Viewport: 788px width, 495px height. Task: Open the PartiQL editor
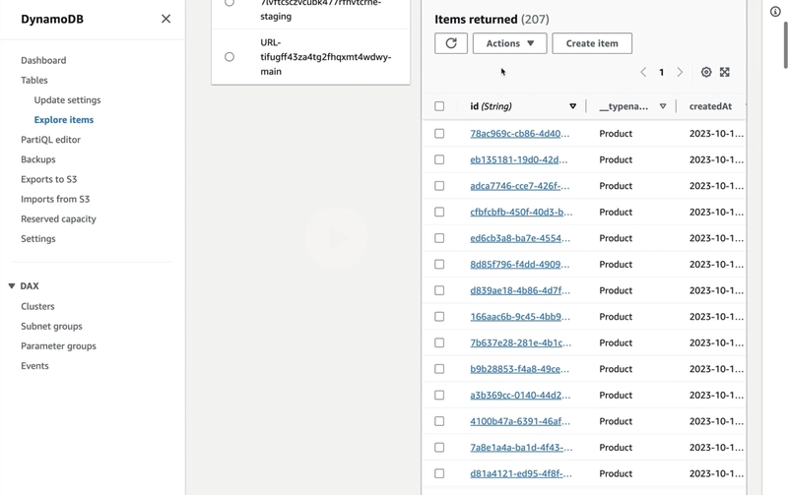point(51,140)
